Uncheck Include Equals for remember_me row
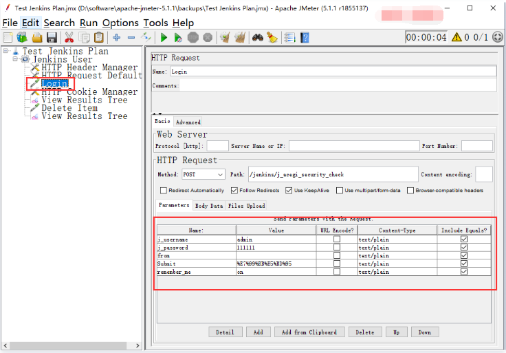This screenshot has height=353, width=506. [464, 272]
